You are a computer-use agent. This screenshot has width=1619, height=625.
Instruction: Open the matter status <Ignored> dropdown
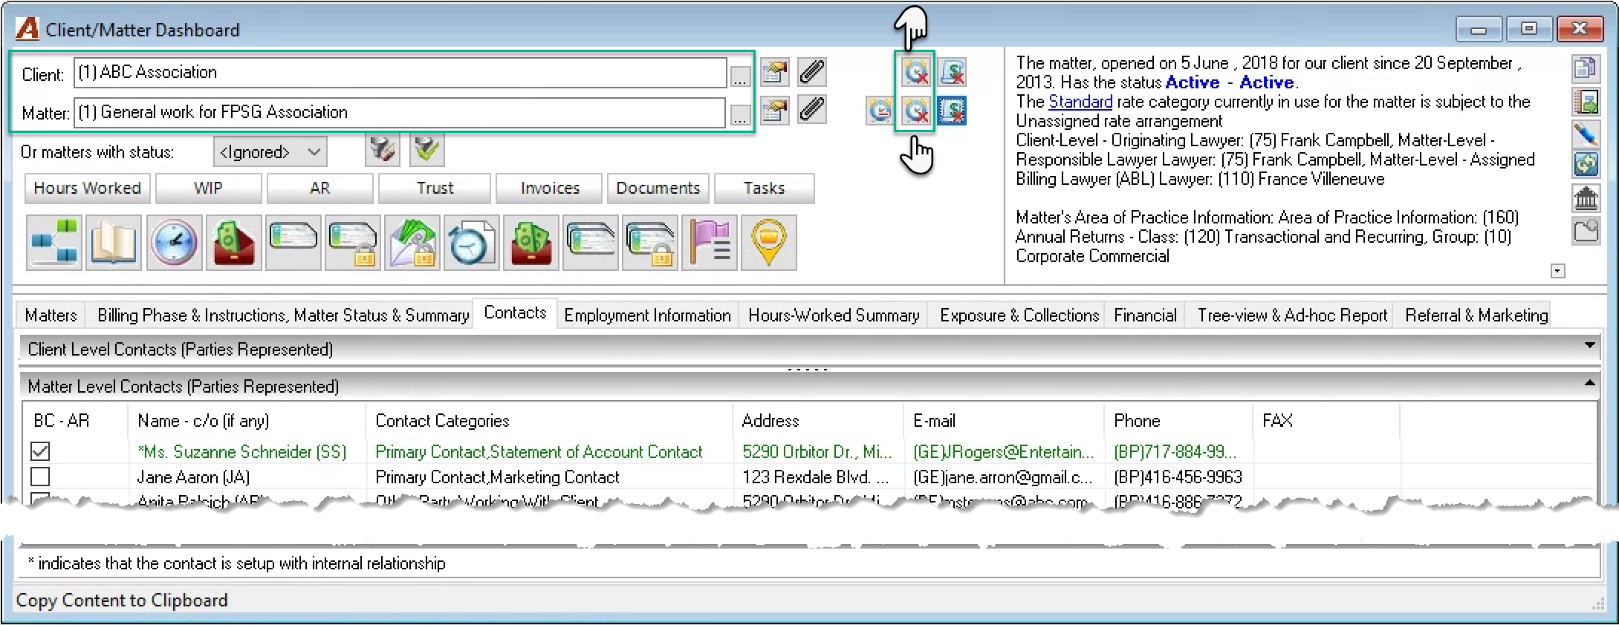pos(270,152)
